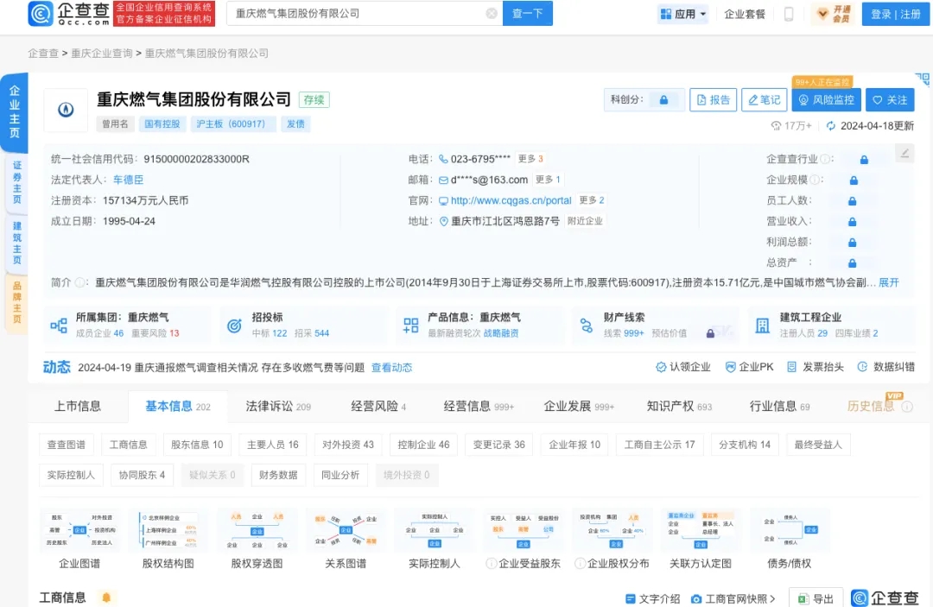Select 建筑主页 side tab
This screenshot has height=607, width=933.
click(16, 243)
